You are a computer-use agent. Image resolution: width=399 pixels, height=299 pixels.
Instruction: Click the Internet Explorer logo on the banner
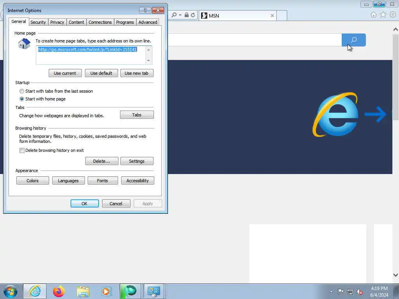point(335,114)
